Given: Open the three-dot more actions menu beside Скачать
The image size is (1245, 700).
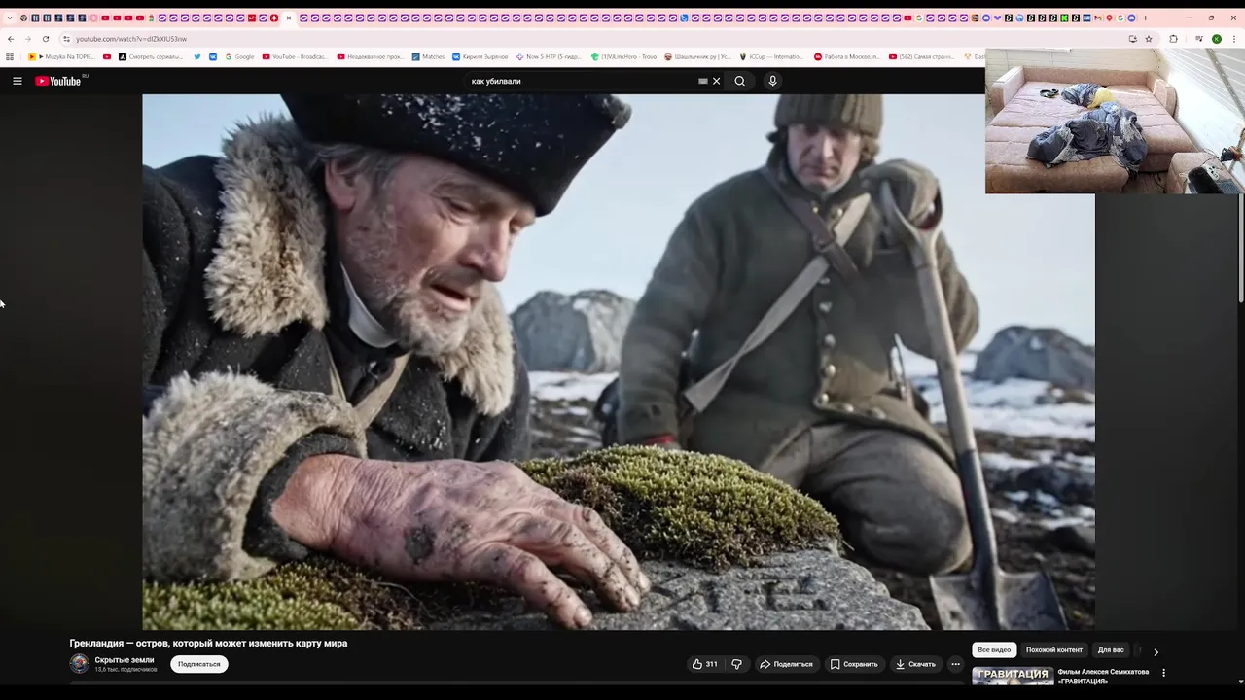Looking at the screenshot, I should pyautogui.click(x=955, y=664).
